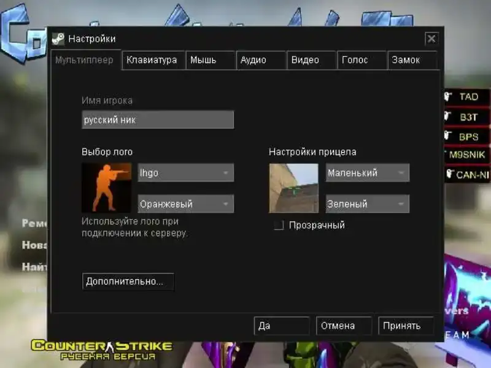Expand the logo dropdown showing lhgo
Screen dimensions: 491x368
coord(186,173)
